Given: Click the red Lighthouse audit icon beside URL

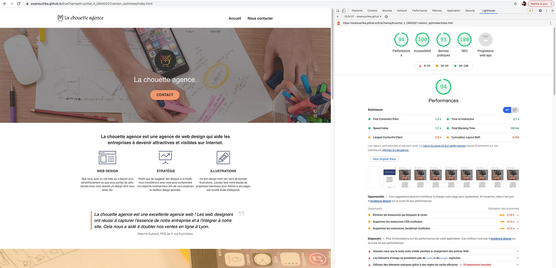Looking at the screenshot, I should [338, 23].
